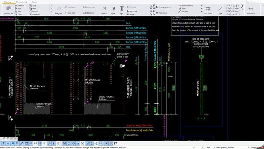264x149 pixels.
Task: Toggle the hourglass snap switch
Action: coord(92,144)
